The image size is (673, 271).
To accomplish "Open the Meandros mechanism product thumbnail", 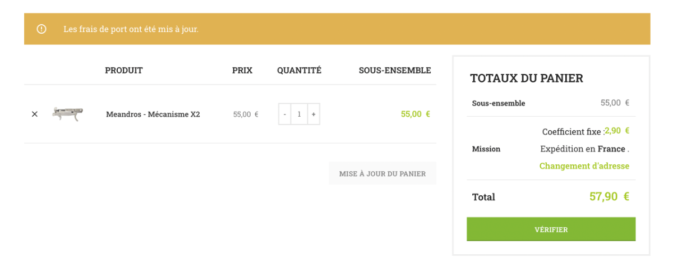I will 68,113.
